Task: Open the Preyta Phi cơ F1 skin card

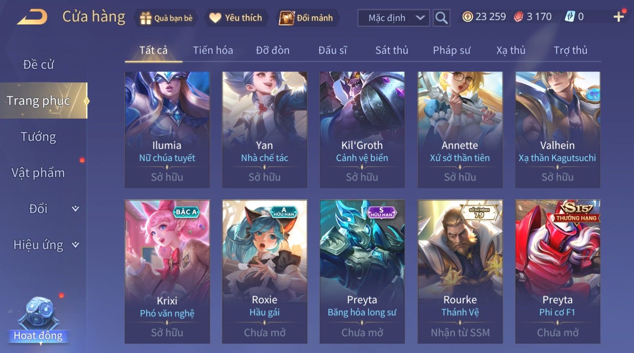Action: [x=558, y=271]
